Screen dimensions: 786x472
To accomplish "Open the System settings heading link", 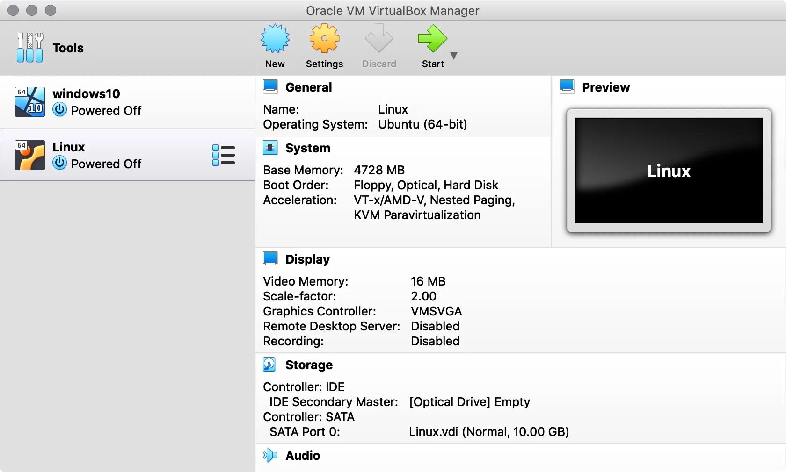I will [308, 148].
